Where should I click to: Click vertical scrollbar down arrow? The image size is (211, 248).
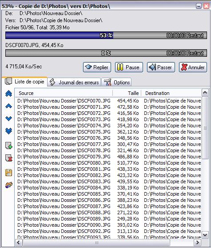(205, 235)
